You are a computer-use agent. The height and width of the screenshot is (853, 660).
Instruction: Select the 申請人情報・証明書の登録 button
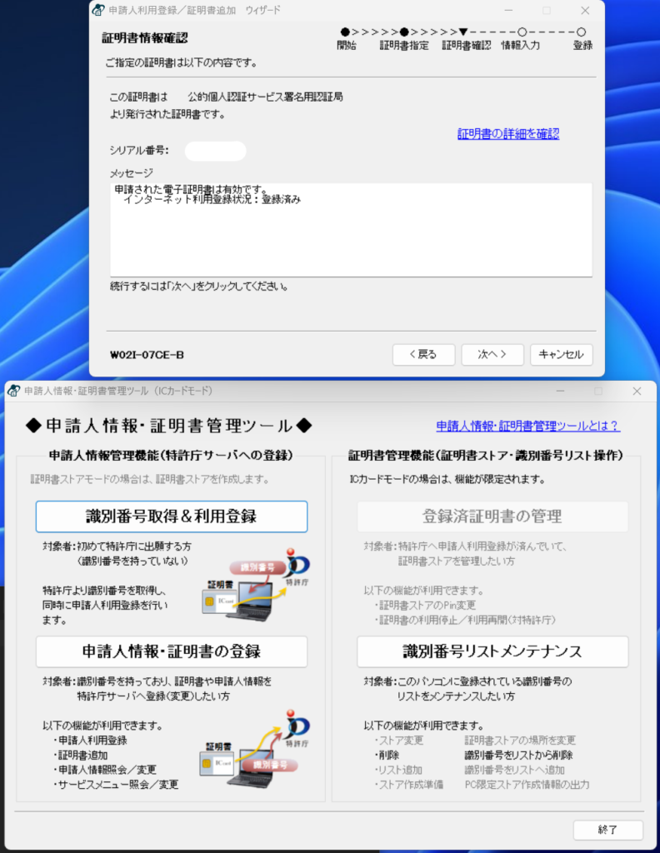pos(171,651)
